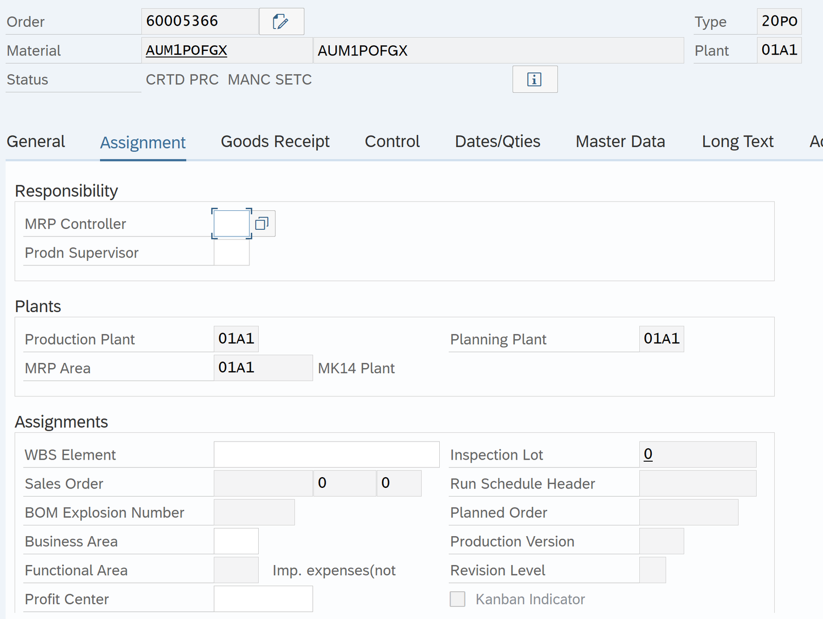The height and width of the screenshot is (619, 823).
Task: Open value help for MRP Controller
Action: [x=262, y=224]
